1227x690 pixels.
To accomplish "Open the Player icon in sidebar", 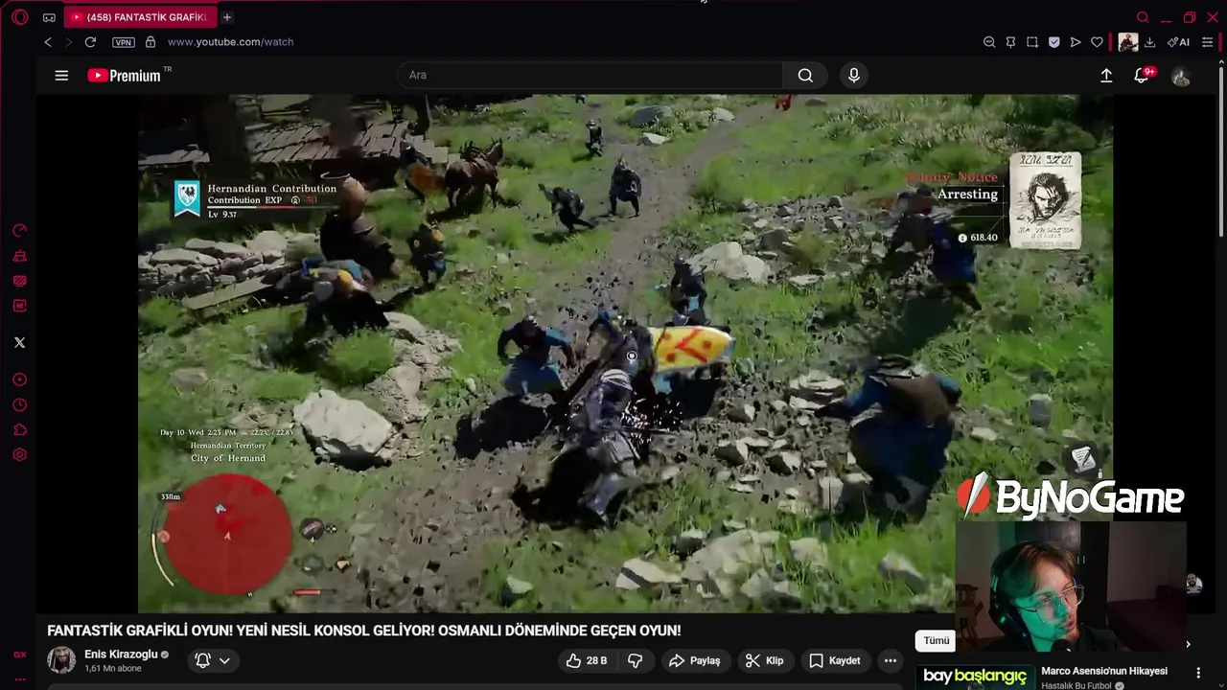I will pos(19,379).
